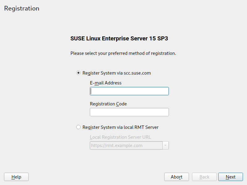Click the 'Registration Code' field label
This screenshot has height=185, width=247.
coord(108,104)
